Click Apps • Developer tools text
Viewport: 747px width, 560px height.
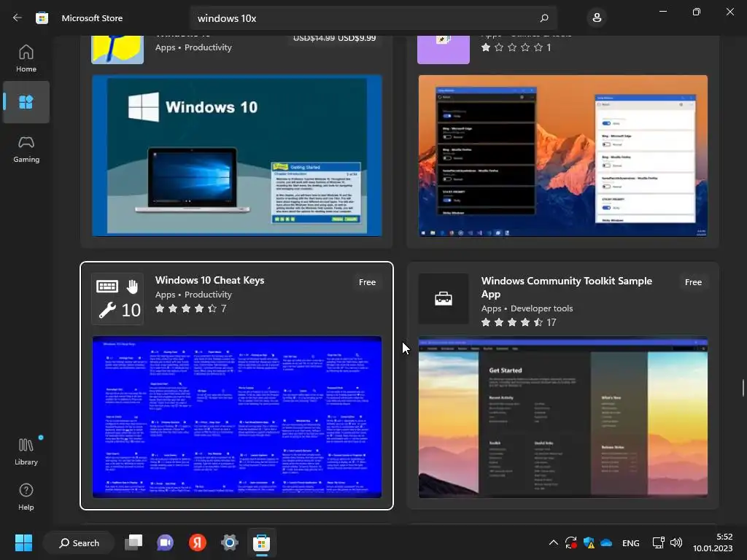click(527, 308)
